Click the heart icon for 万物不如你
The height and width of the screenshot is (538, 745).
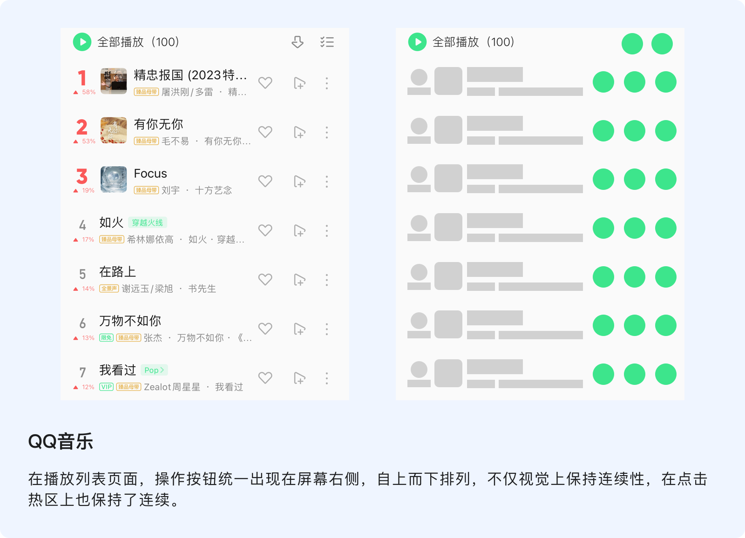click(x=265, y=329)
